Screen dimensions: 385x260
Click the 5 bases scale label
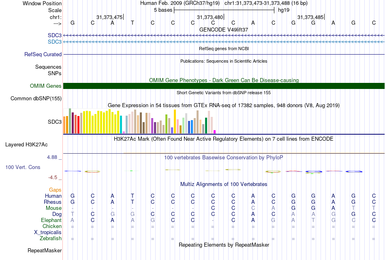(x=163, y=10)
